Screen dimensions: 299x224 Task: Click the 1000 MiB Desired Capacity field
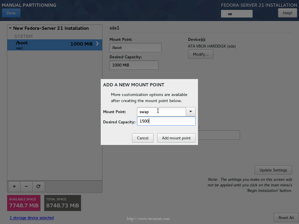134,65
